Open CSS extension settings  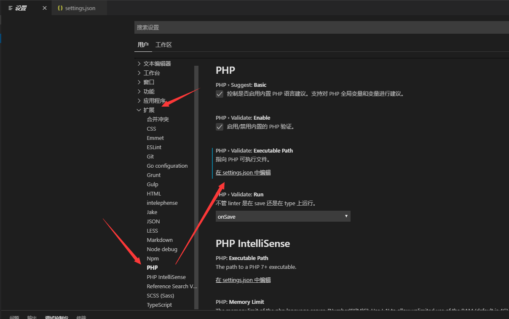[151, 129]
